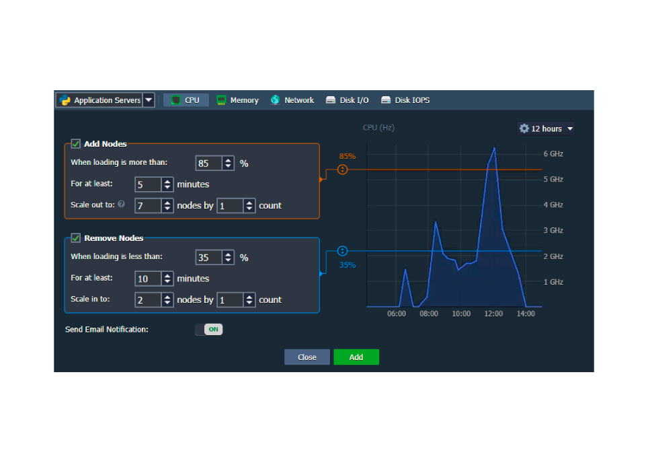Viewport: 648px width, 461px height.
Task: Click the orange 85% threshold slider handle
Action: tap(343, 170)
